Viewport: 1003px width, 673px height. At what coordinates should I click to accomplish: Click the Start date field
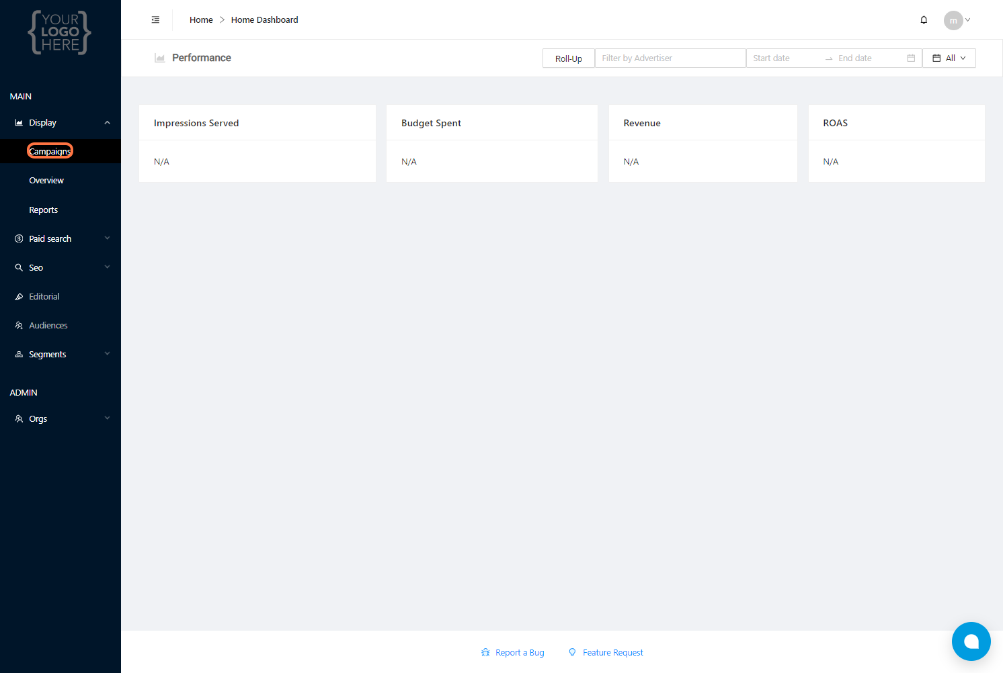click(x=785, y=58)
